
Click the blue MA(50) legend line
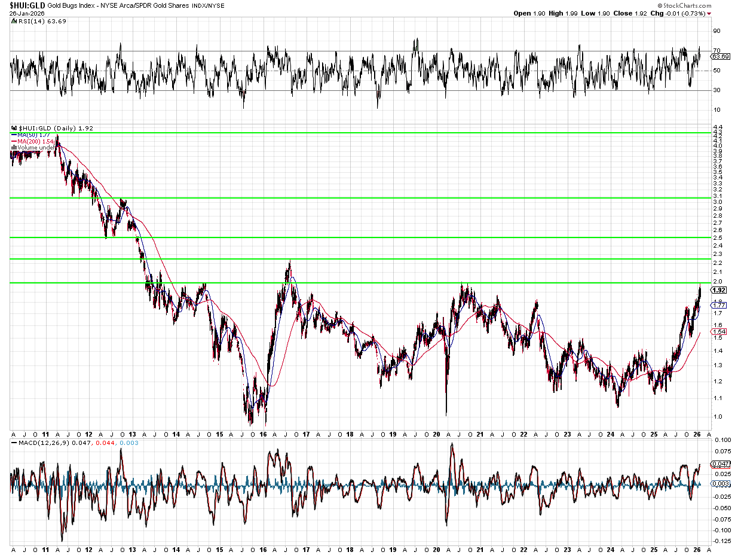click(x=14, y=135)
